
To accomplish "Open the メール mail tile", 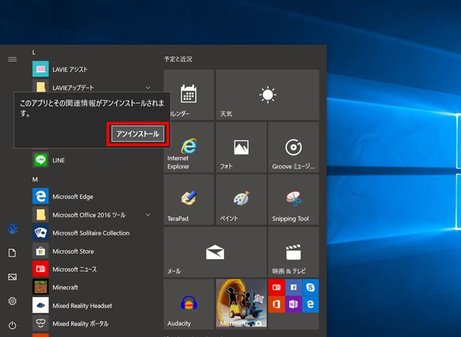I will (x=215, y=252).
